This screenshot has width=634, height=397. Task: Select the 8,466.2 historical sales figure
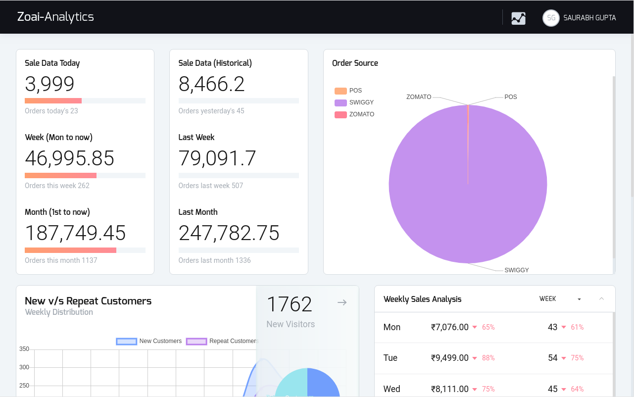pos(212,84)
